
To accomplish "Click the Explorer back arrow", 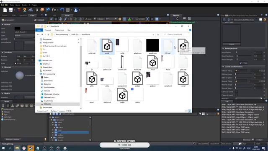I will pos(38,34).
